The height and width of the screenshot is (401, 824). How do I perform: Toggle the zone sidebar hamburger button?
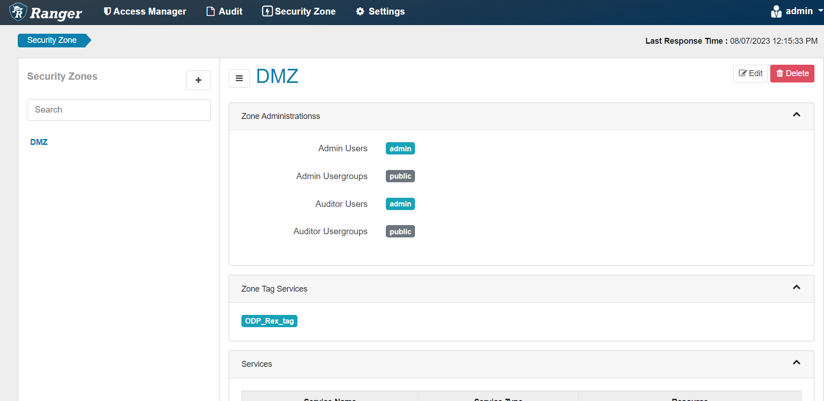tap(239, 78)
